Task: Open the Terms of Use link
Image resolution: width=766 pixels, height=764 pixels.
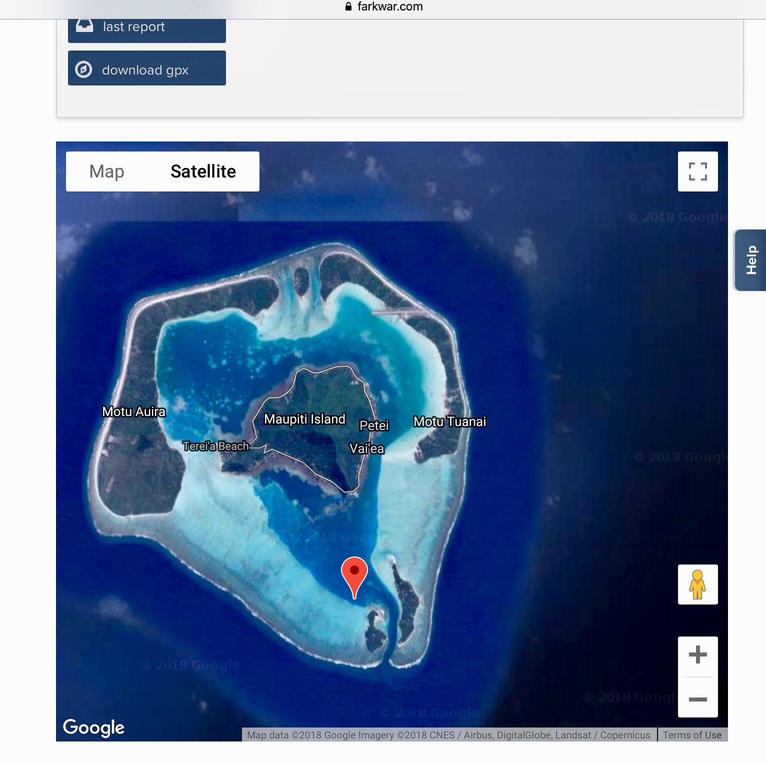Action: [x=692, y=735]
